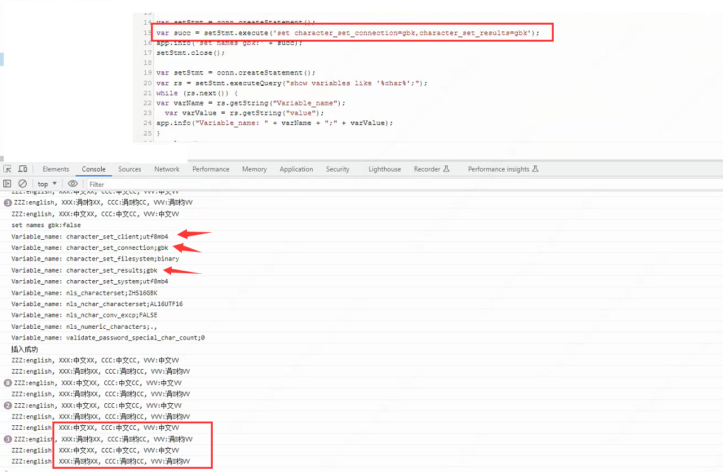
Task: Toggle the console sidebar panel
Action: click(x=8, y=184)
